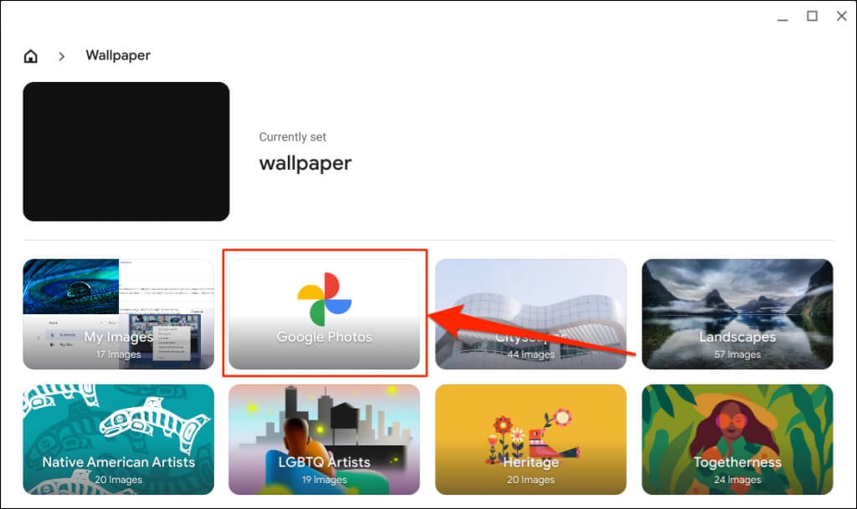Open the My Images collection
Screen dimensions: 857x509
(x=119, y=314)
